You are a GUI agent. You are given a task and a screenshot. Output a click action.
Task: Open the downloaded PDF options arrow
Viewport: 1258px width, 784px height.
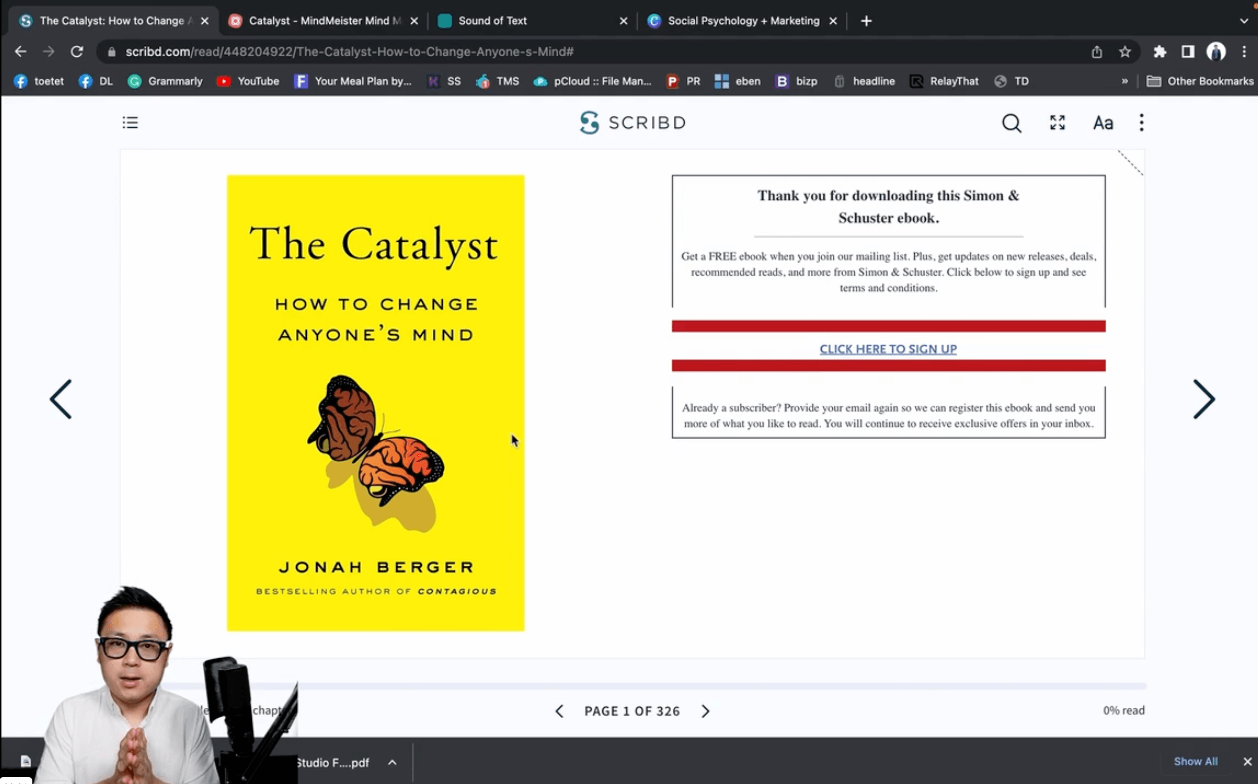[x=392, y=762]
